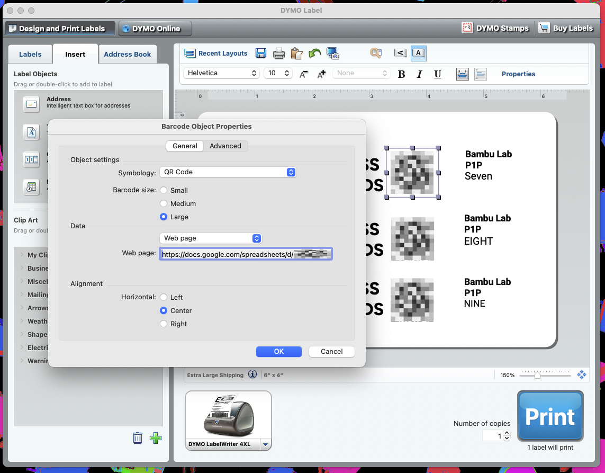Open the DYMO LabelWriter 4XL printer dropdown

coord(266,444)
